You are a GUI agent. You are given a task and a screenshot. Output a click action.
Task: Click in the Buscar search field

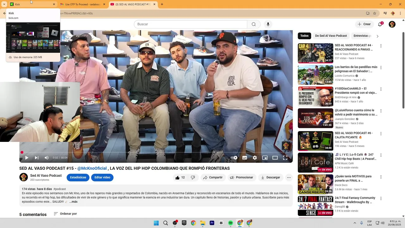(x=190, y=24)
